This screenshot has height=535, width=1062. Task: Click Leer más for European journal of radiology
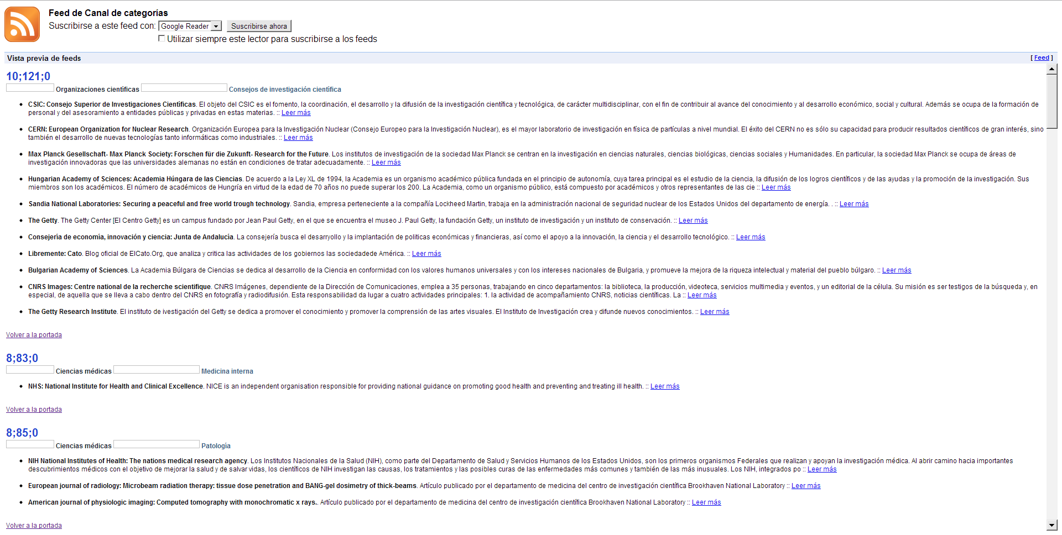click(x=806, y=486)
